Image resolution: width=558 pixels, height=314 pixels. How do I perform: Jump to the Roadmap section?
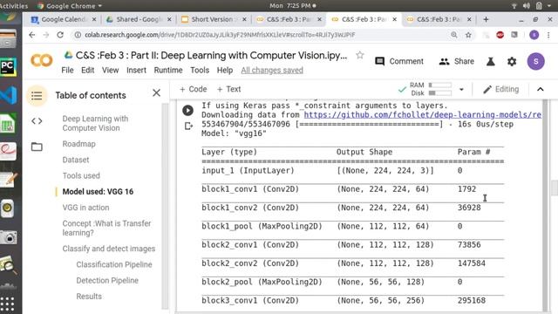tap(79, 144)
